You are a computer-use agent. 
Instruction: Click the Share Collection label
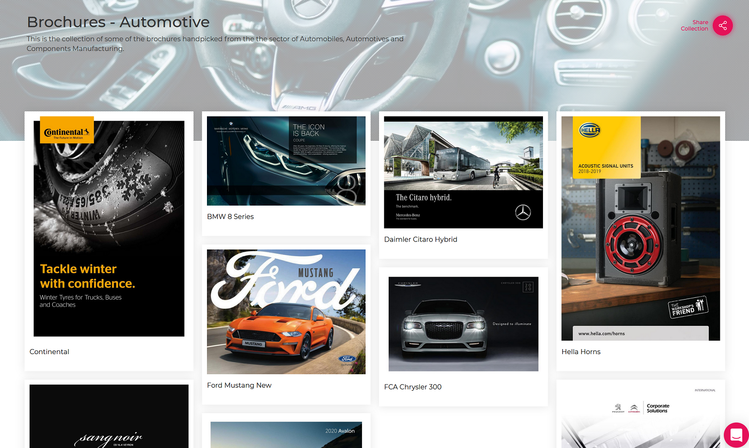coord(694,25)
